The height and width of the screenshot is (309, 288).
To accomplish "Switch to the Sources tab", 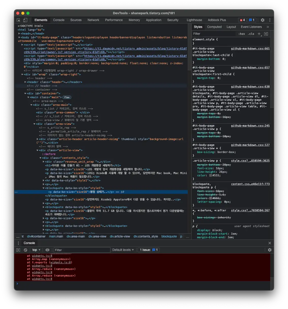I will 76,20.
